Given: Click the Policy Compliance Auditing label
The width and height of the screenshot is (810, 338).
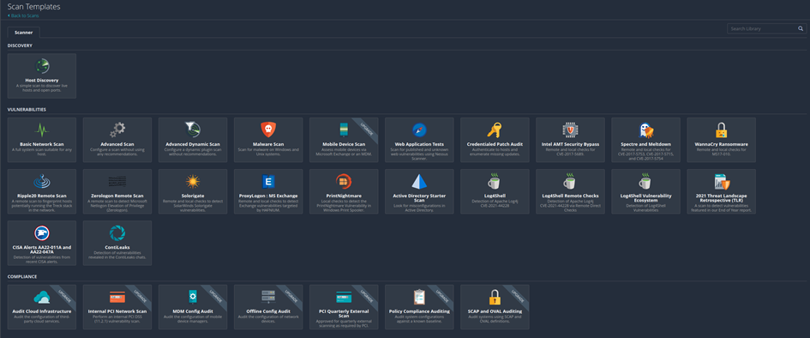Looking at the screenshot, I should 419,311.
